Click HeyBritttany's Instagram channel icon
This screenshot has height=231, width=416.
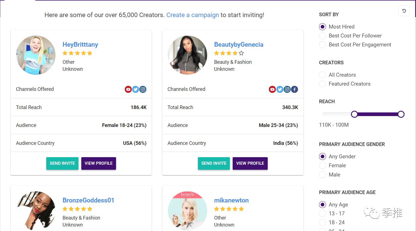click(x=143, y=89)
